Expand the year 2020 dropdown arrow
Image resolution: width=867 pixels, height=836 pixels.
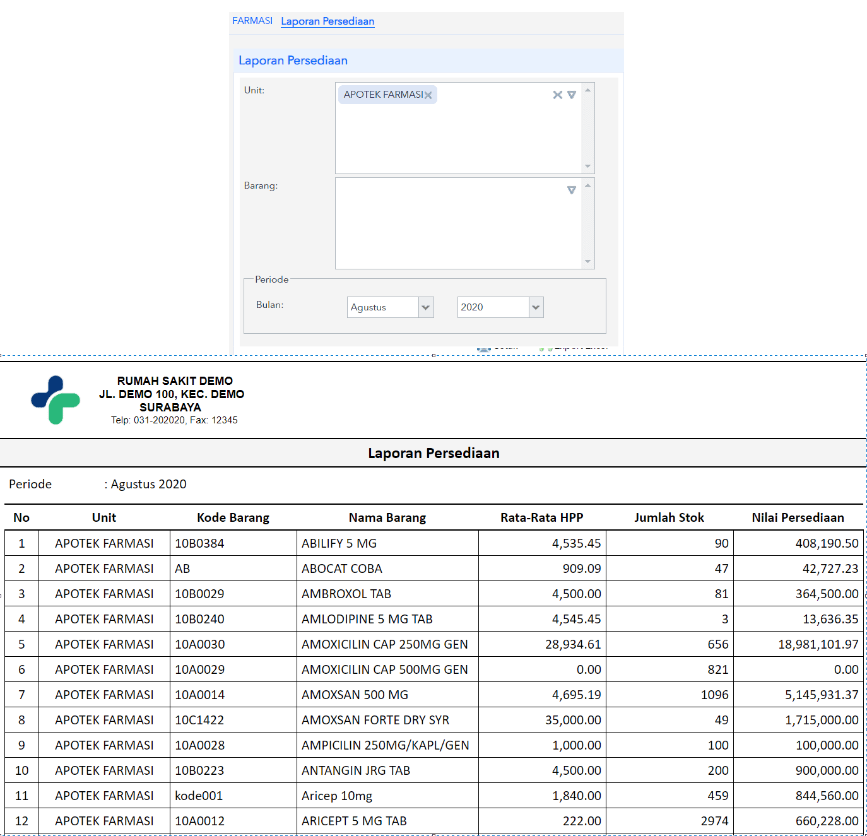coord(536,307)
